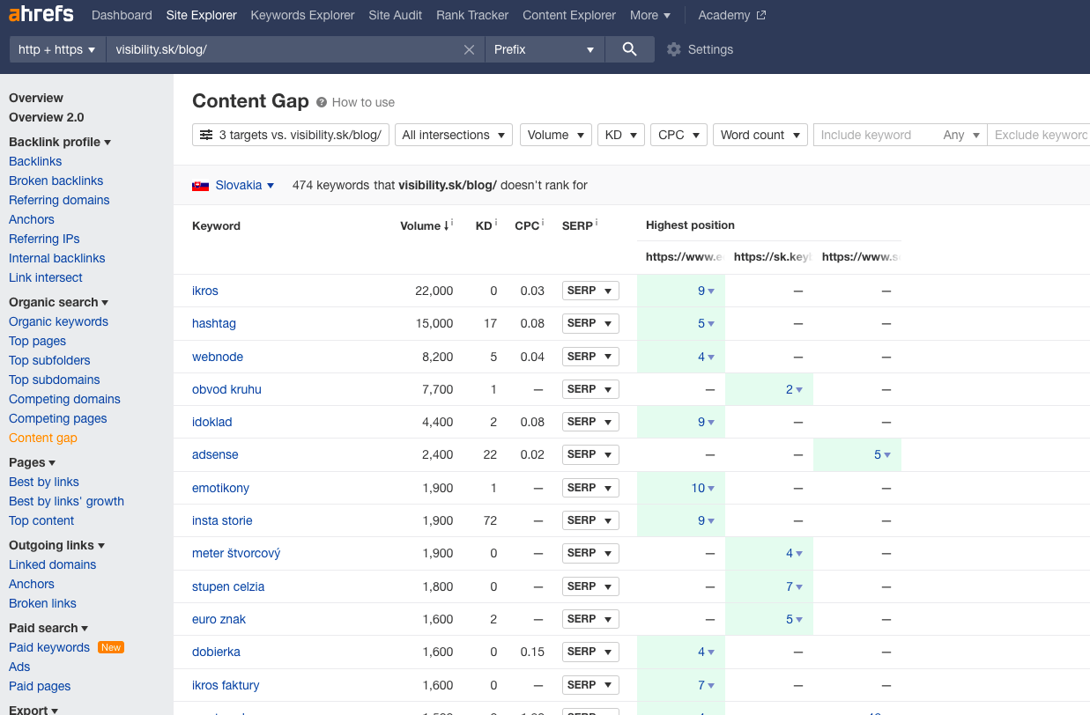
Task: Click the Ahrefs logo
Action: 41,15
